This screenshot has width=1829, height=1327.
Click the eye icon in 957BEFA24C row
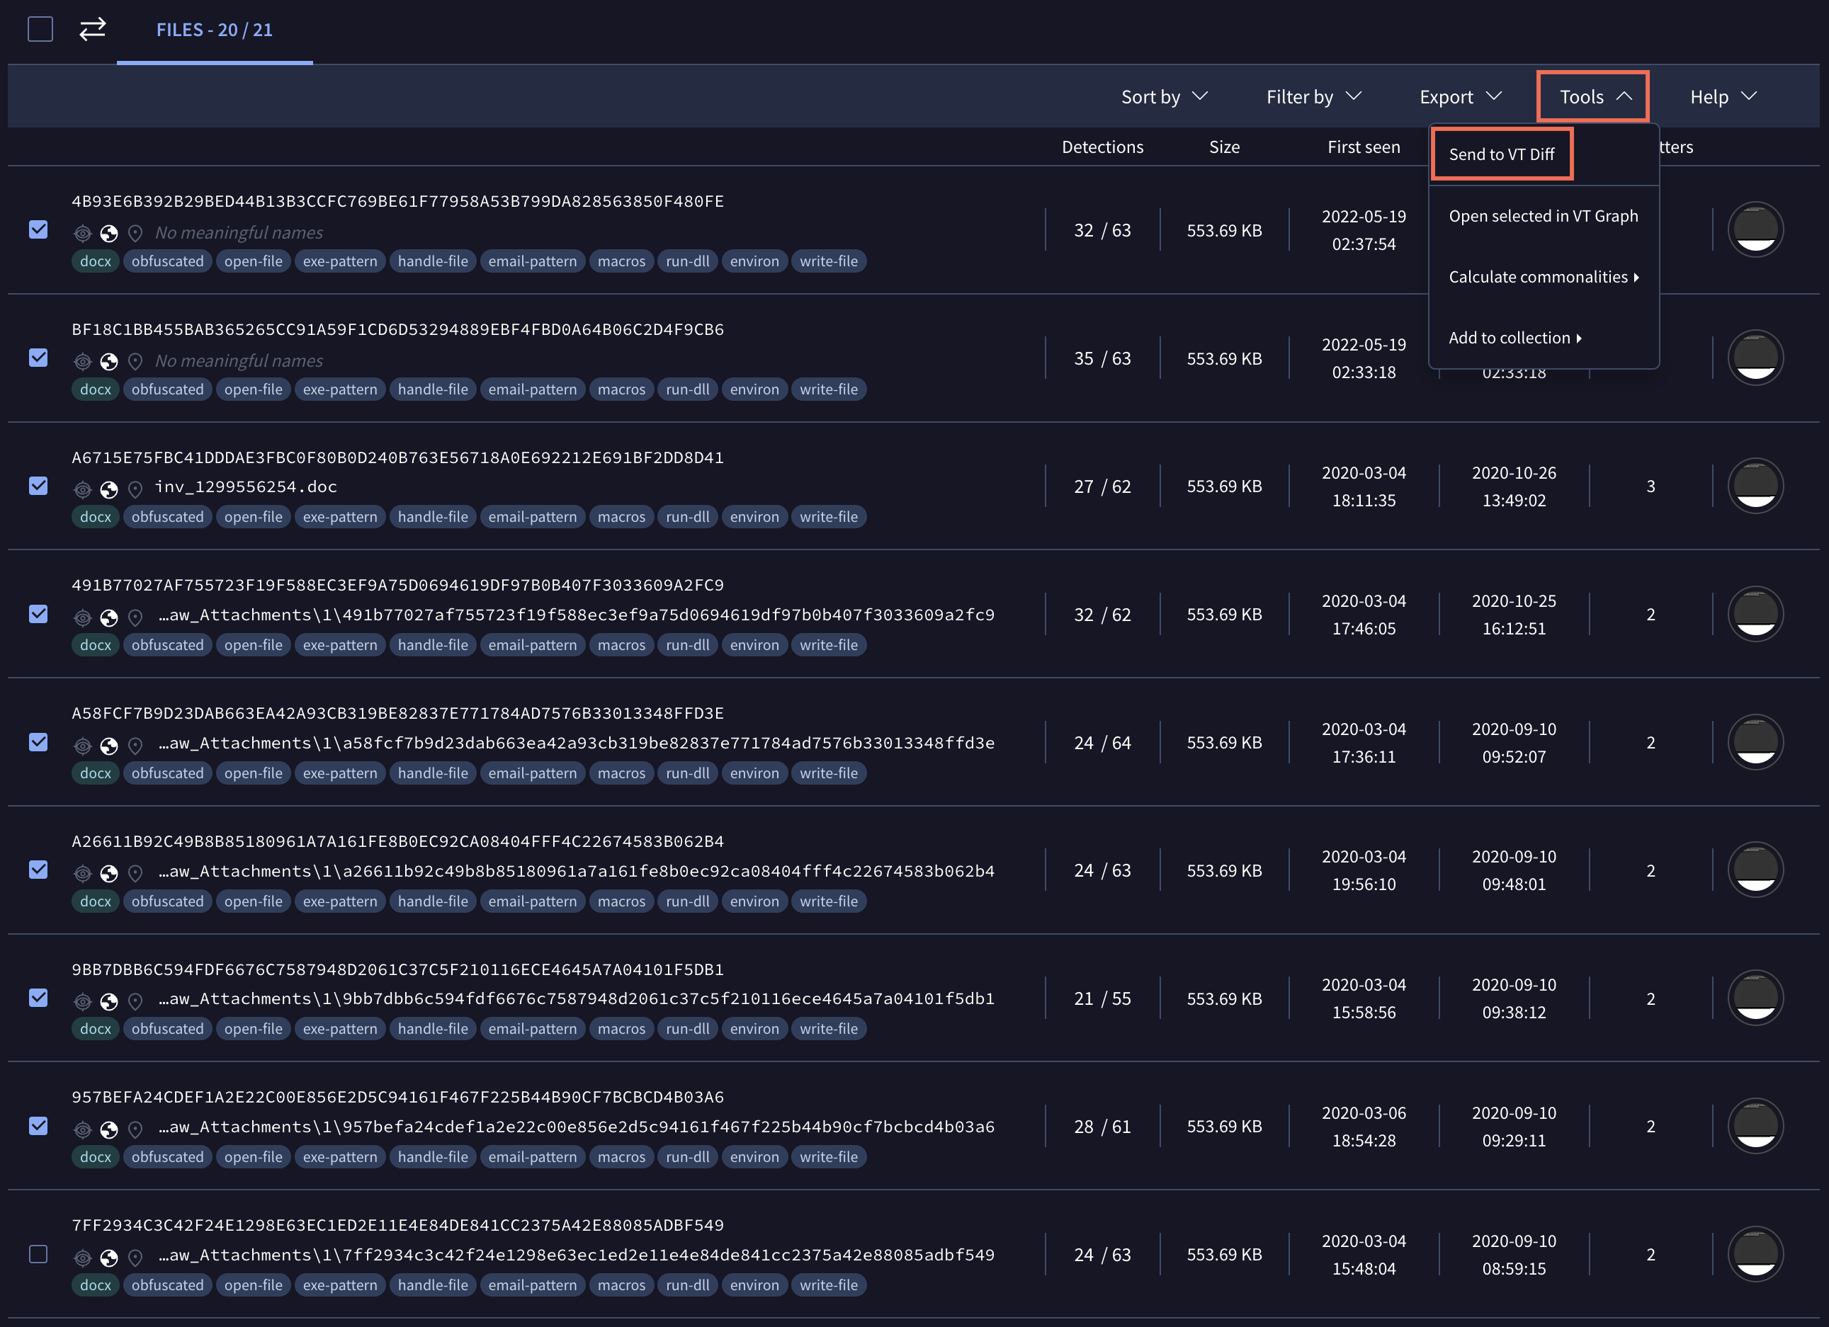[x=82, y=1129]
